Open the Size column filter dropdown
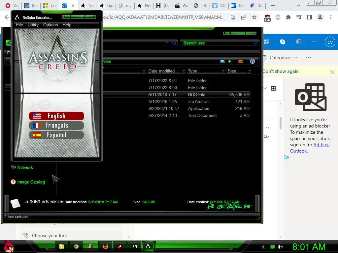Image resolution: width=338 pixels, height=253 pixels. coord(250,71)
